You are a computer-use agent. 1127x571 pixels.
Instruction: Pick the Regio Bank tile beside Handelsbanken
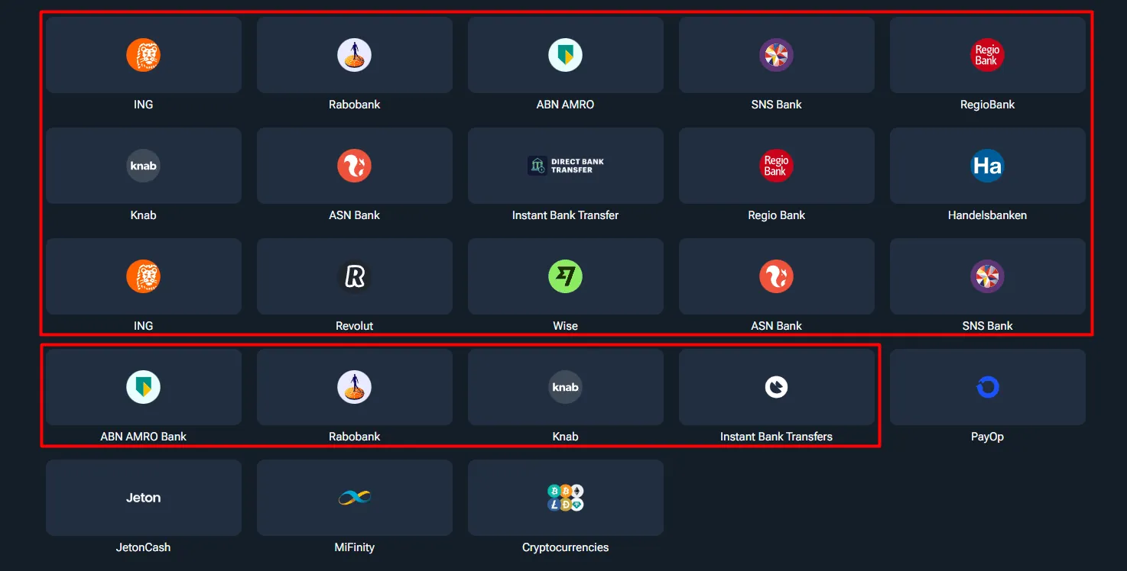pos(776,166)
